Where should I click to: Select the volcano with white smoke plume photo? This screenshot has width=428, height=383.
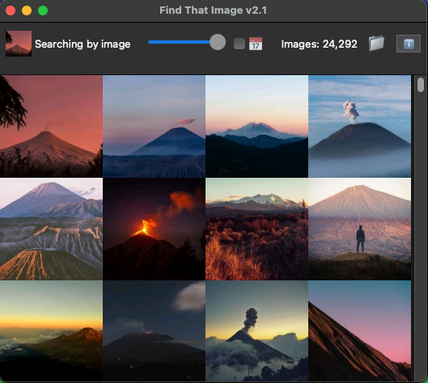pos(359,127)
